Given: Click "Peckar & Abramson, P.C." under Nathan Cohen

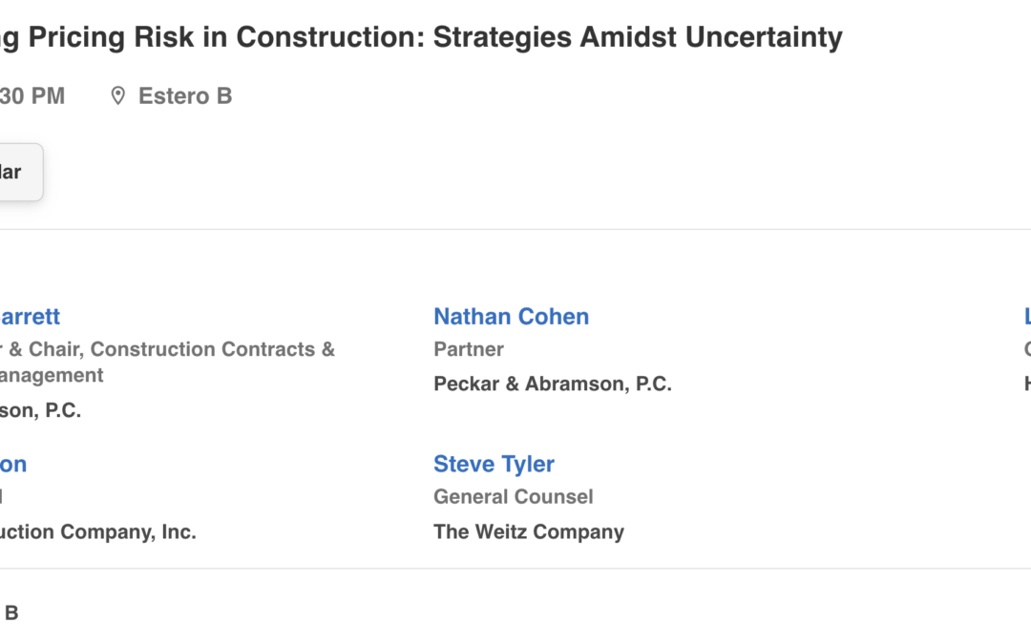Looking at the screenshot, I should pos(553,384).
